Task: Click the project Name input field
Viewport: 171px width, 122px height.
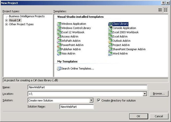Action: click(x=87, y=87)
